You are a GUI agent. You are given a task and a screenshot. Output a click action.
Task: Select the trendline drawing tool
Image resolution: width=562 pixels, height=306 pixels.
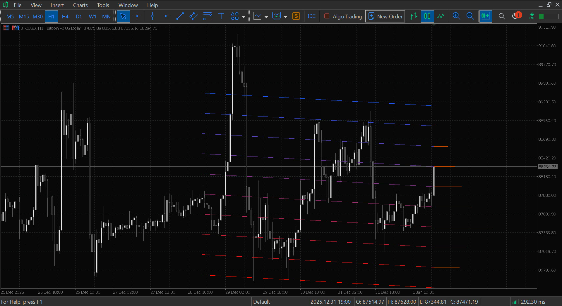(x=180, y=16)
